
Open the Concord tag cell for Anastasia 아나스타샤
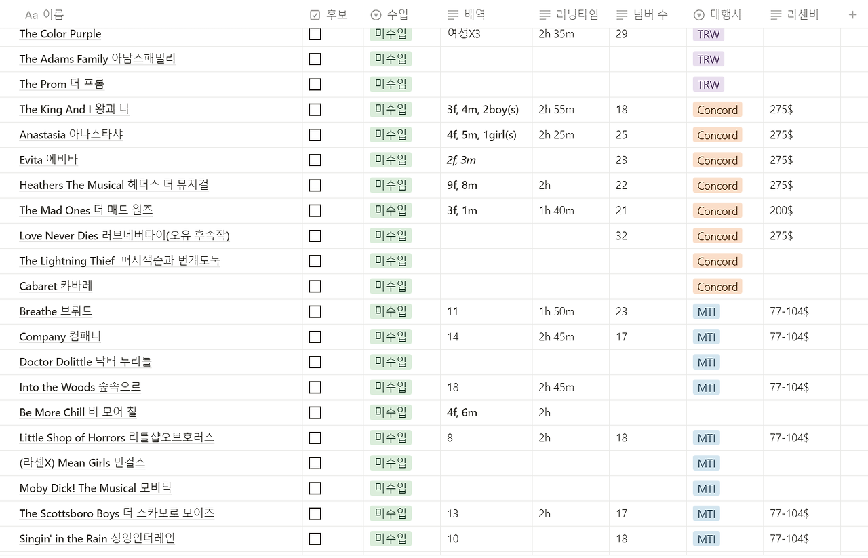(717, 135)
